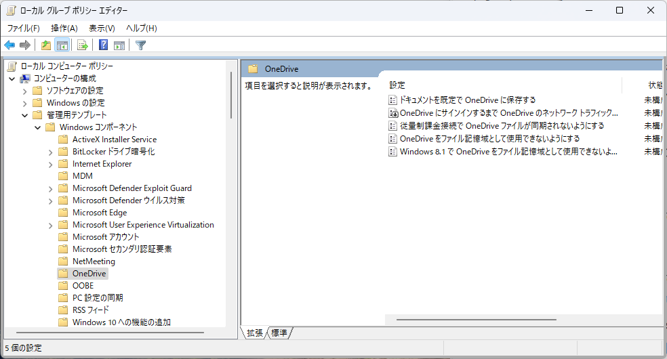
Task: Select 従量制課金接続で OneDrive ファイル policy text
Action: [x=502, y=126]
